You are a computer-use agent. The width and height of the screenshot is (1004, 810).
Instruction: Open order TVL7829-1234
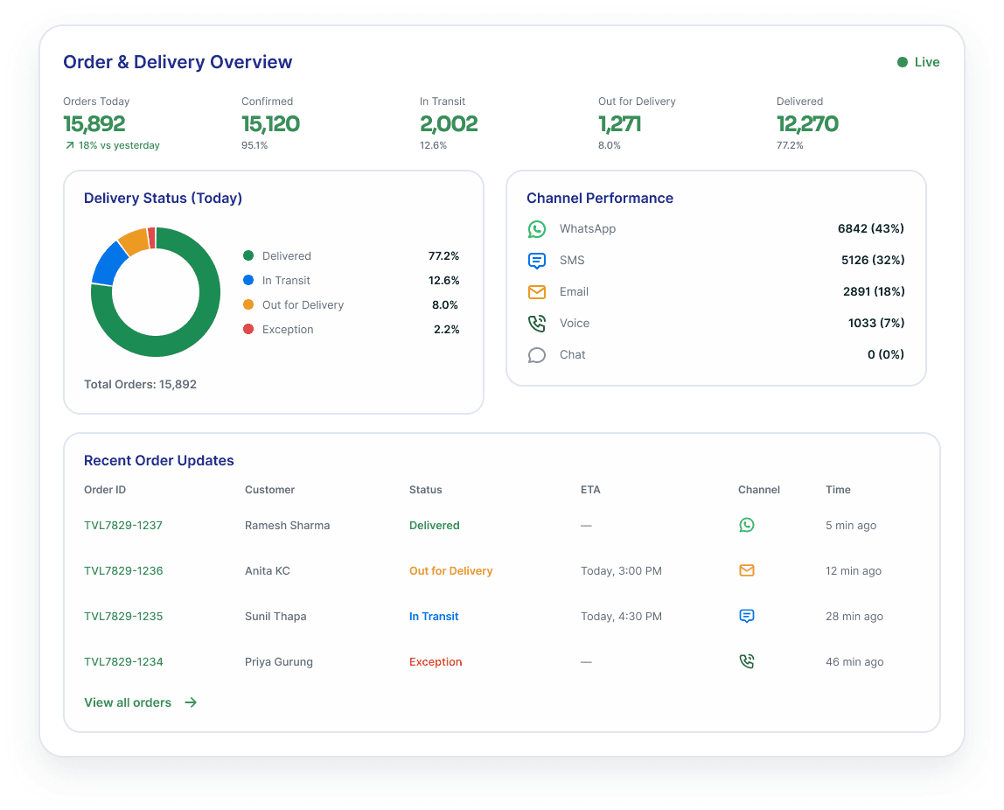pyautogui.click(x=123, y=661)
